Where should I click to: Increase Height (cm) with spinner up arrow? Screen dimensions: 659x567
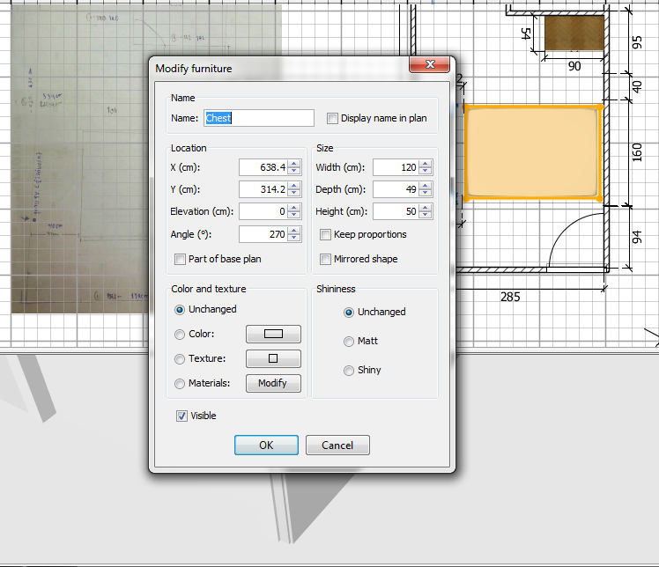426,208
